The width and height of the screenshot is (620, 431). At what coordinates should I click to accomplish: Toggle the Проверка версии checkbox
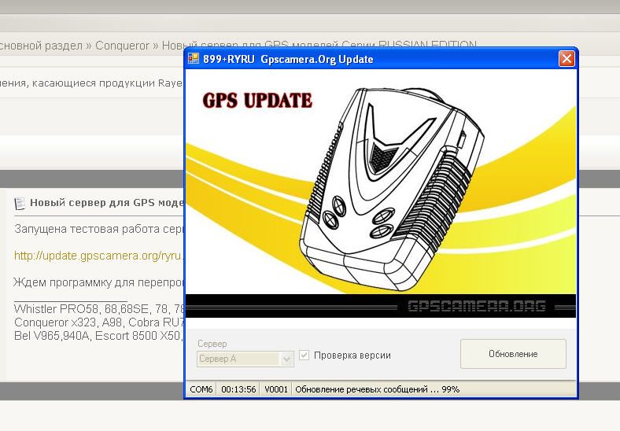(304, 355)
